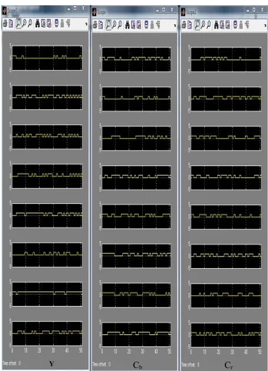This screenshot has width=268, height=371.
Task: Select Zoom X-axis tool in Scope1 toolbar
Action: click(x=24, y=24)
